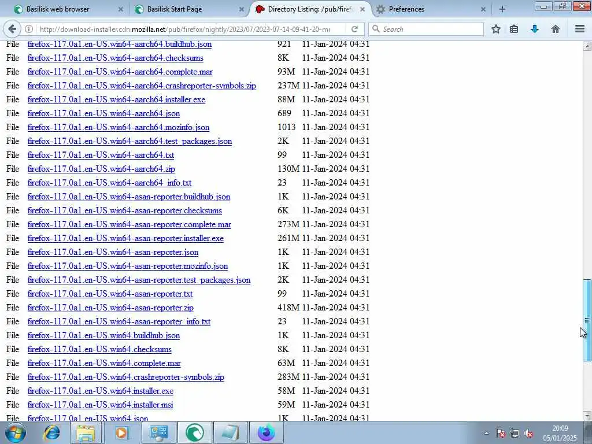Open win64-aarch64_info.txt link
This screenshot has height=444, width=592.
[109, 183]
